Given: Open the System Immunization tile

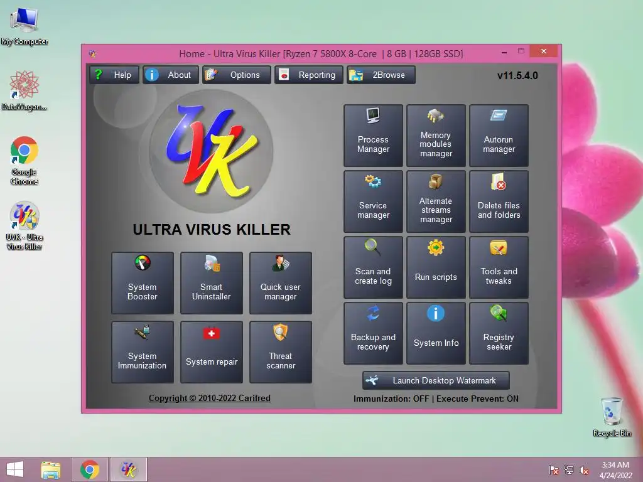Looking at the screenshot, I should coord(143,352).
